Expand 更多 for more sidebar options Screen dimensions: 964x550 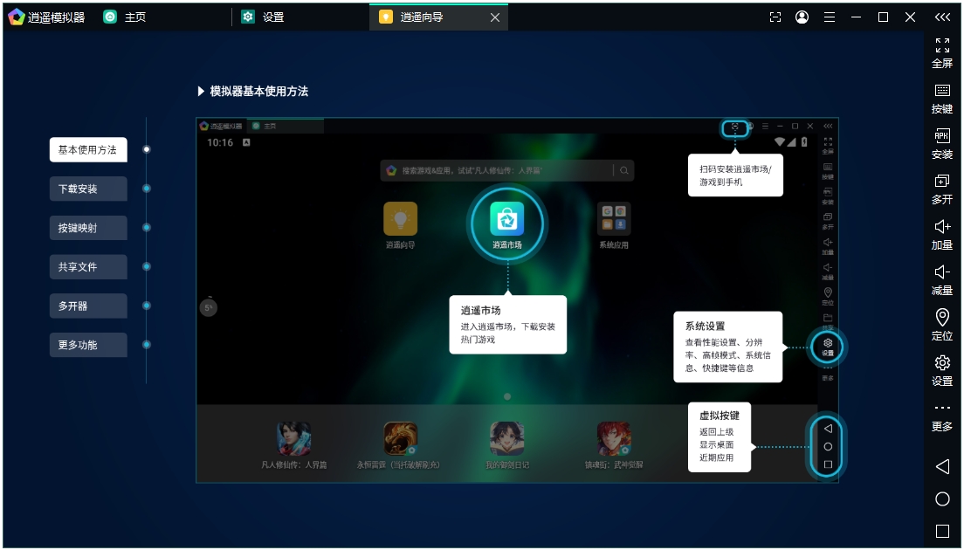(942, 417)
